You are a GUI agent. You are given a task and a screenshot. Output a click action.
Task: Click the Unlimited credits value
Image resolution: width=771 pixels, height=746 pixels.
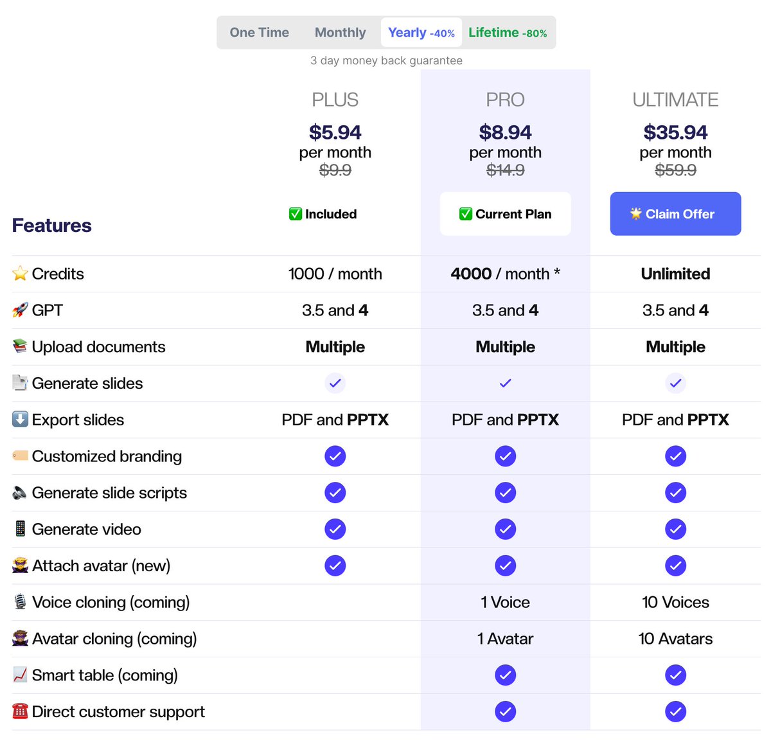tap(675, 274)
